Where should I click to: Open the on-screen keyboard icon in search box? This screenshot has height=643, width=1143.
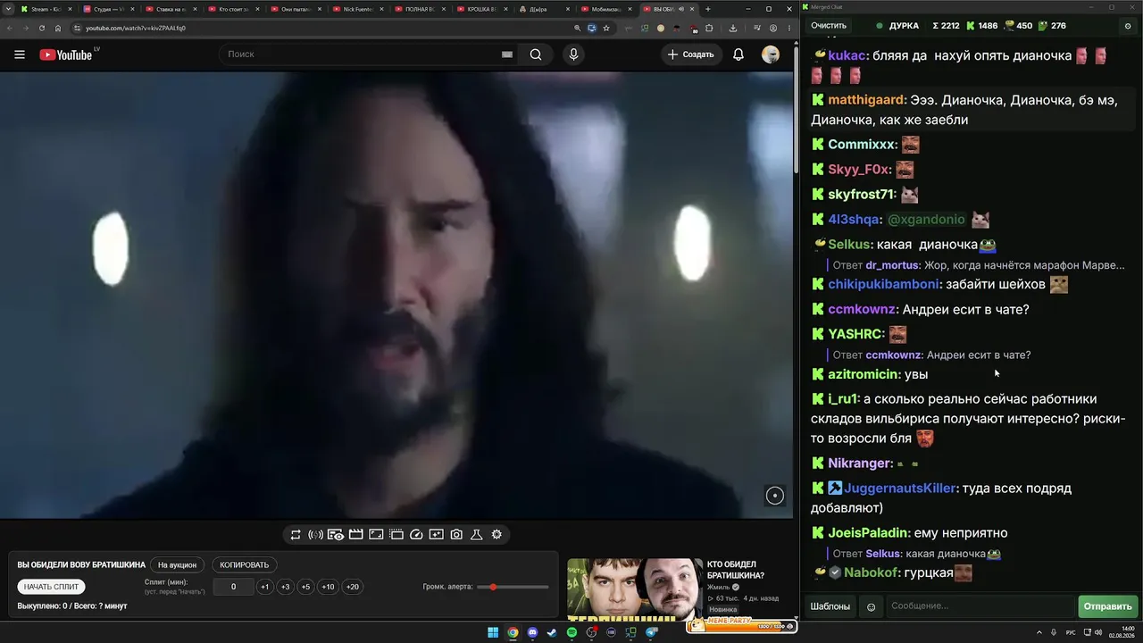pos(507,54)
